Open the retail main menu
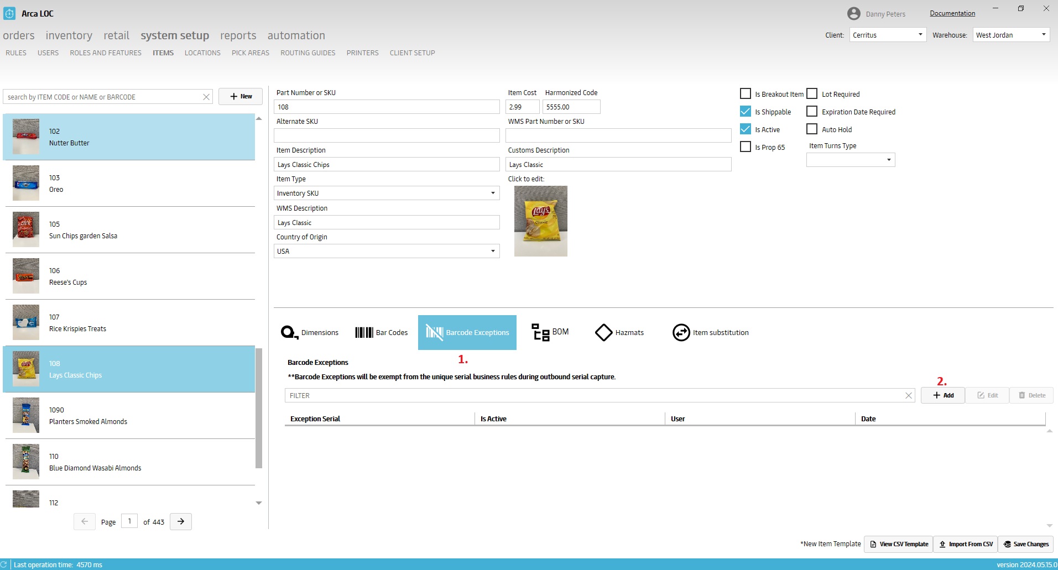The height and width of the screenshot is (570, 1058). point(117,35)
